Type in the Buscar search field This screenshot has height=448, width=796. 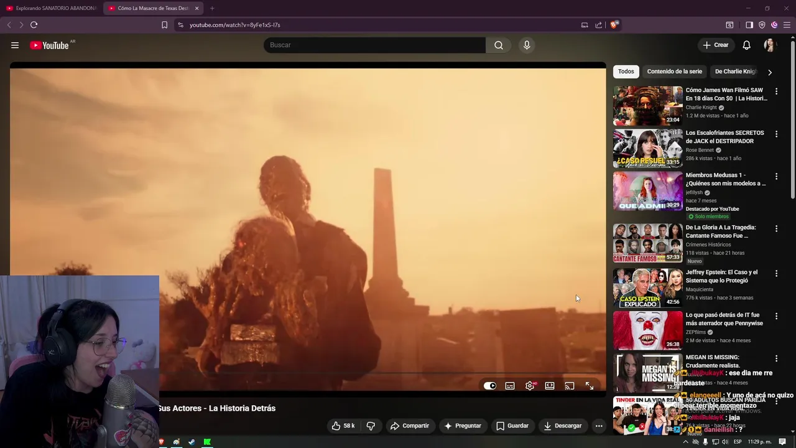pos(375,45)
